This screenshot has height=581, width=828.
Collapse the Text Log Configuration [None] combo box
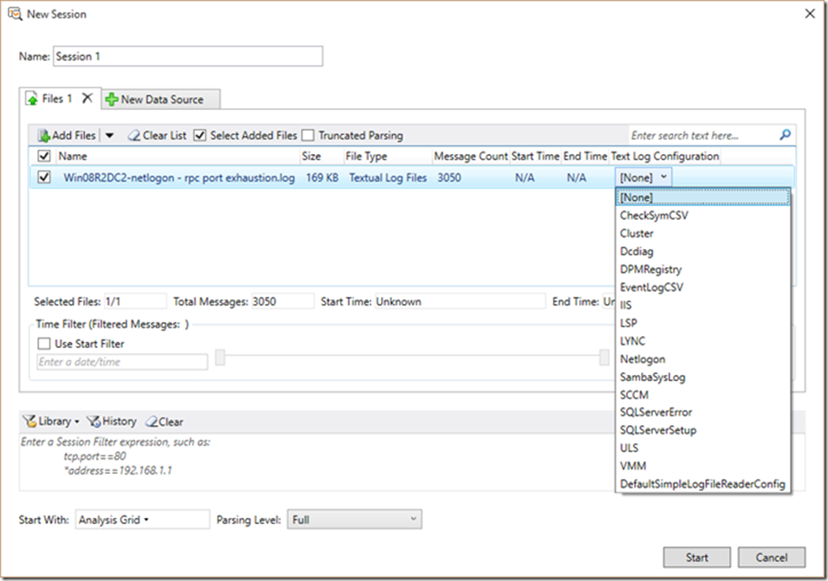click(x=644, y=178)
